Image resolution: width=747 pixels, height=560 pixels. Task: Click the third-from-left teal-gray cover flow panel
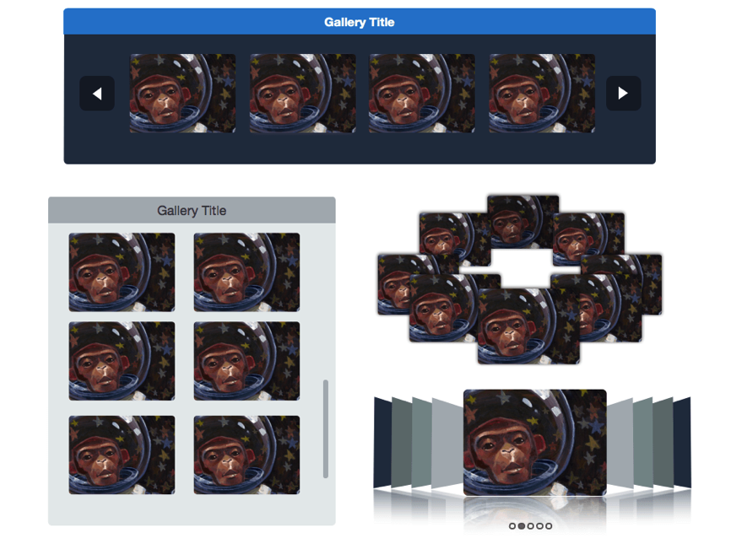(422, 443)
